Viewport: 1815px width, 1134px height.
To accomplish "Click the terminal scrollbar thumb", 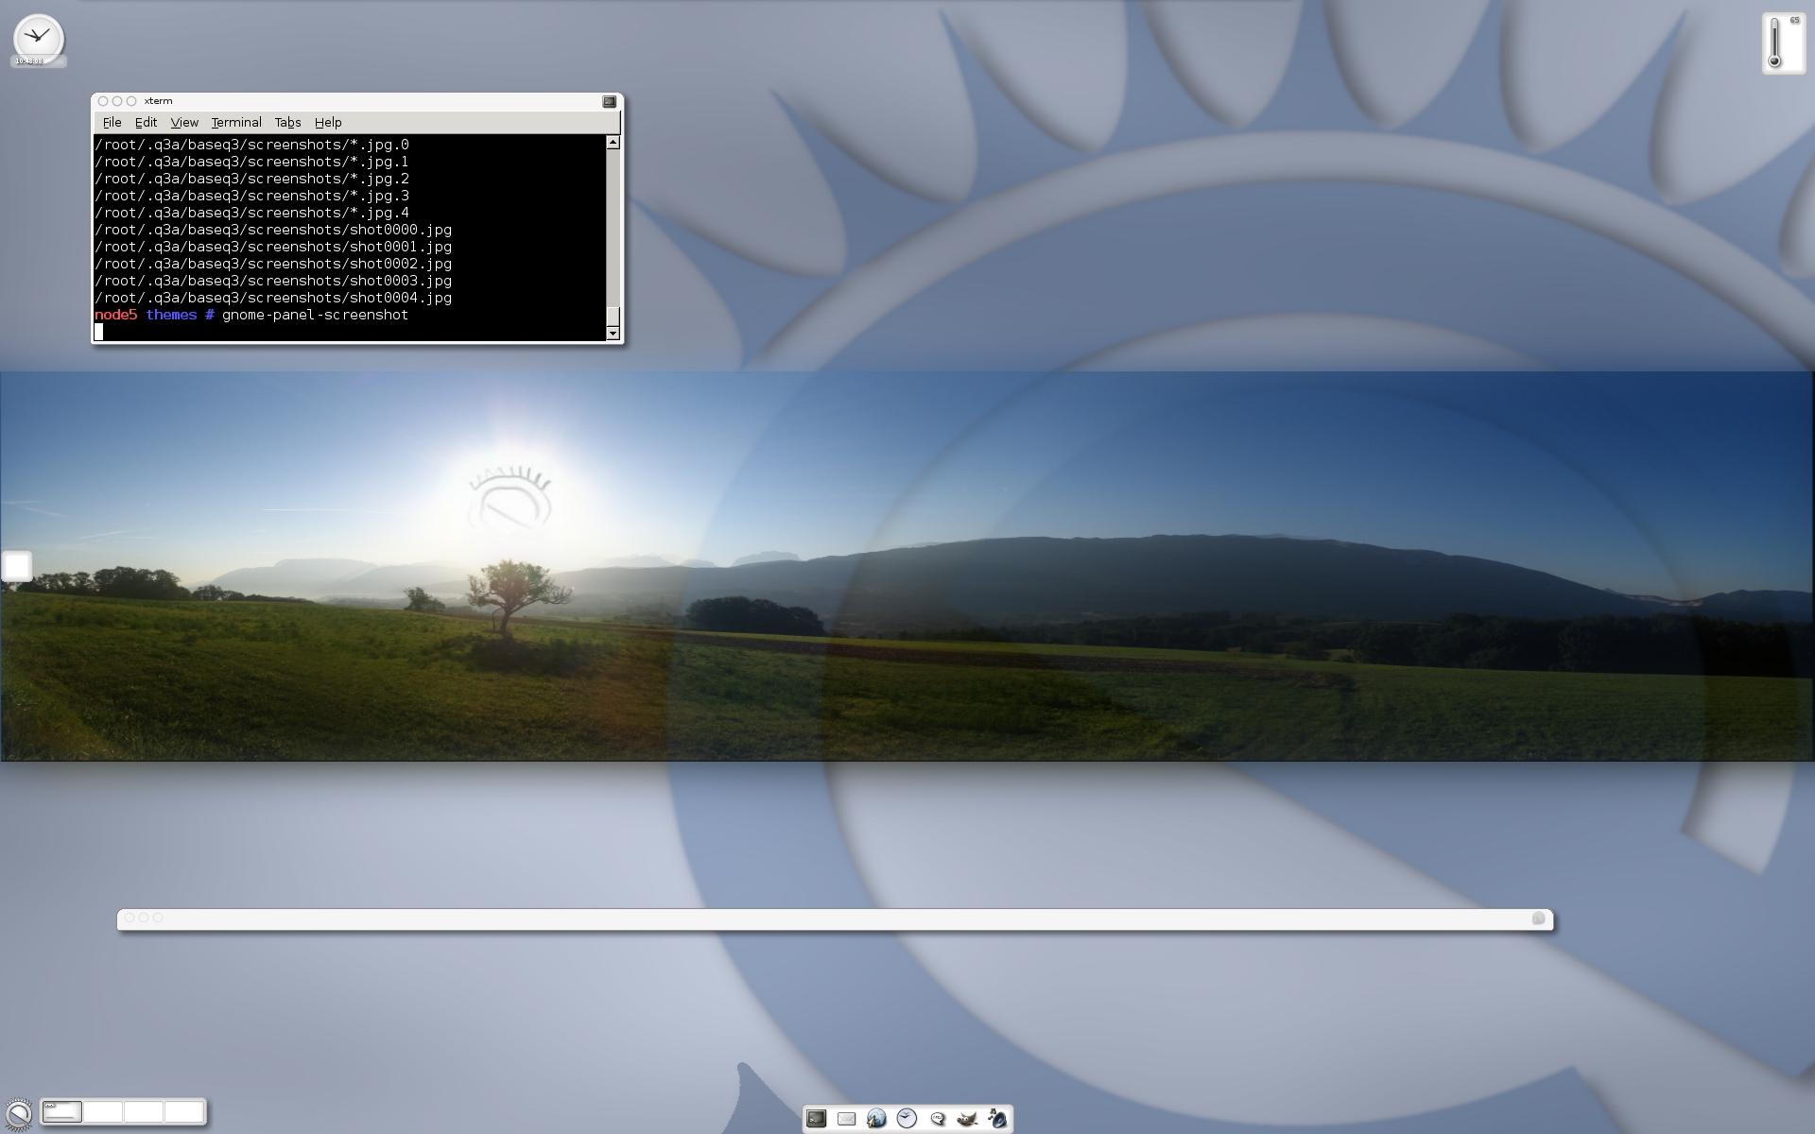I will pos(613,316).
